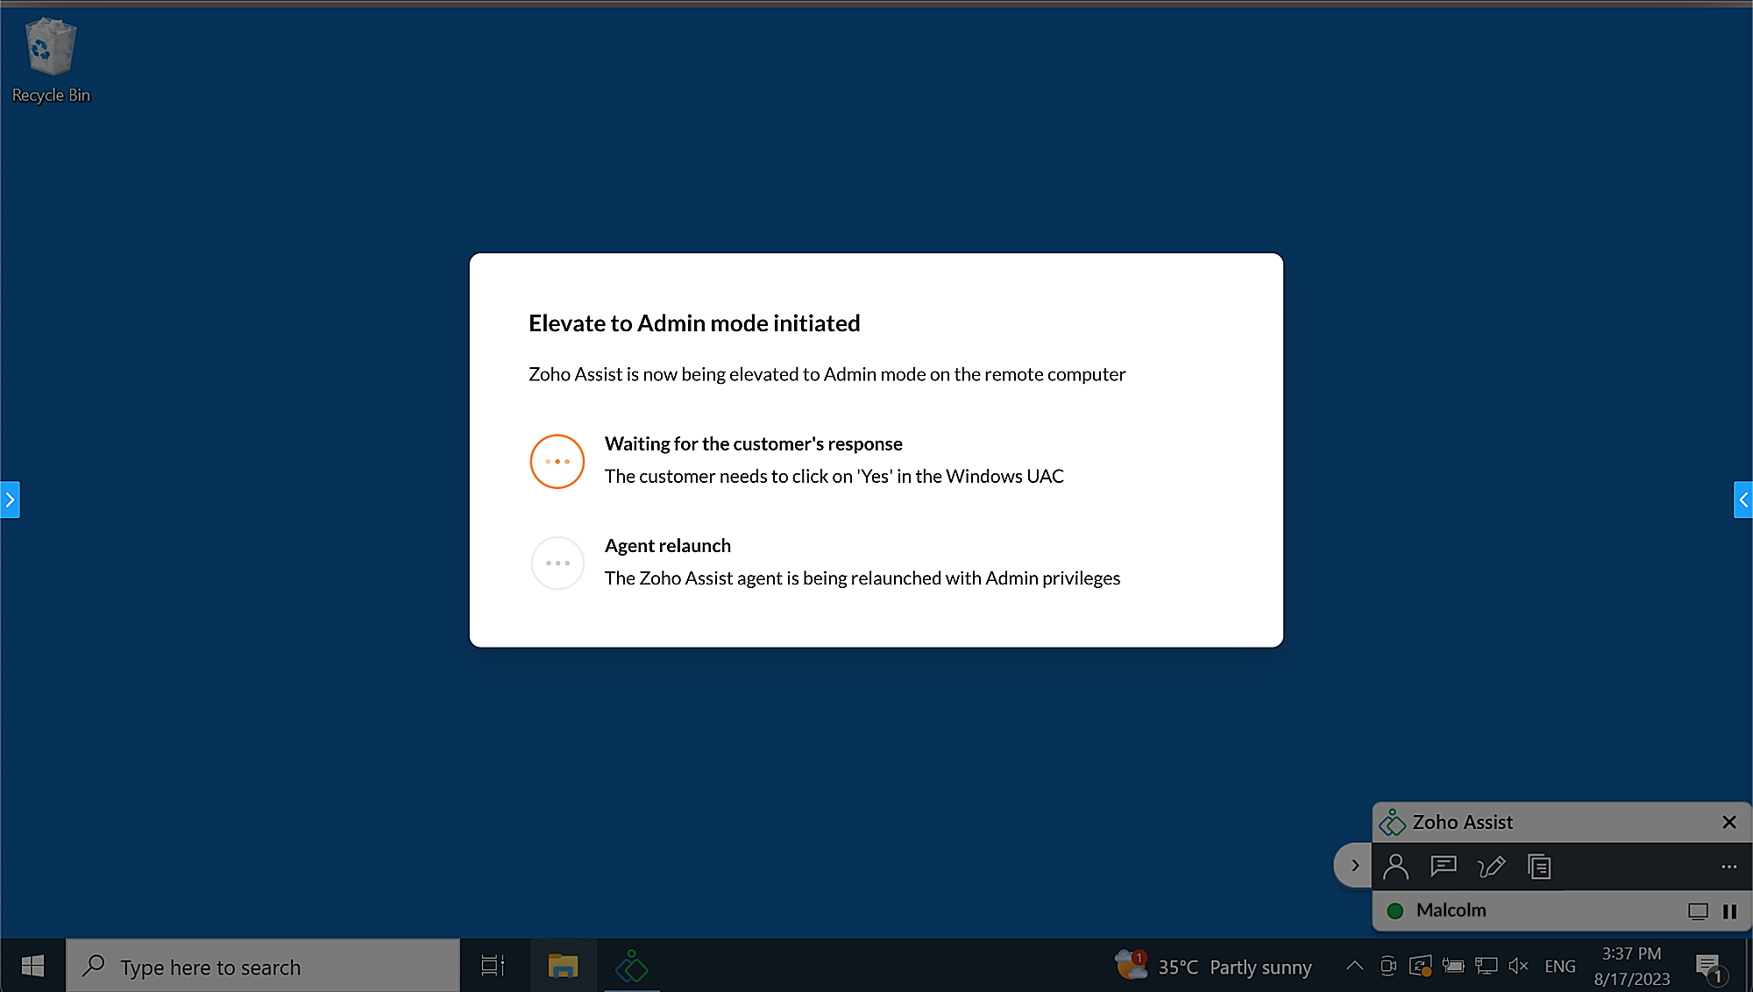This screenshot has height=992, width=1753.
Task: Open the participants icon in Zoho Assist panel
Action: [x=1395, y=867]
